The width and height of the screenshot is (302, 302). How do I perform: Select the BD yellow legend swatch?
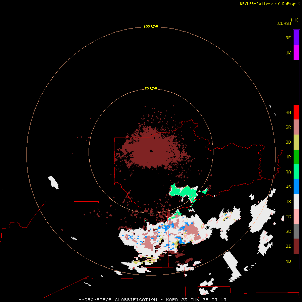(296, 142)
